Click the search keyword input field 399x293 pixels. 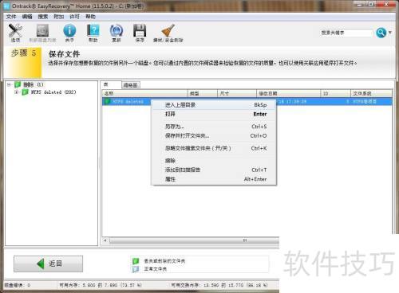[x=346, y=33]
